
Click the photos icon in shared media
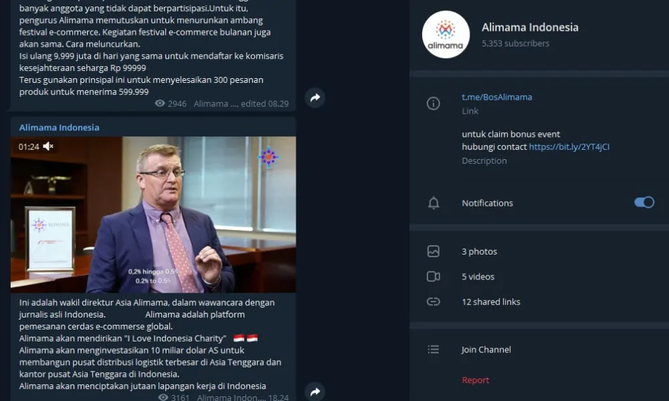point(433,251)
